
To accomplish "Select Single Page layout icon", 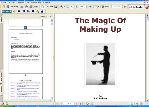I will (132, 104).
